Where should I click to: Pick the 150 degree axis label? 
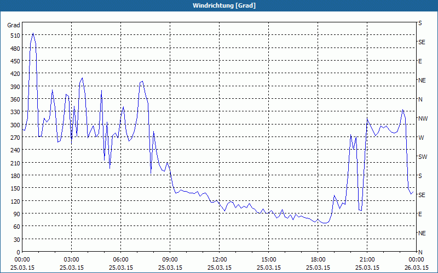click(15, 188)
